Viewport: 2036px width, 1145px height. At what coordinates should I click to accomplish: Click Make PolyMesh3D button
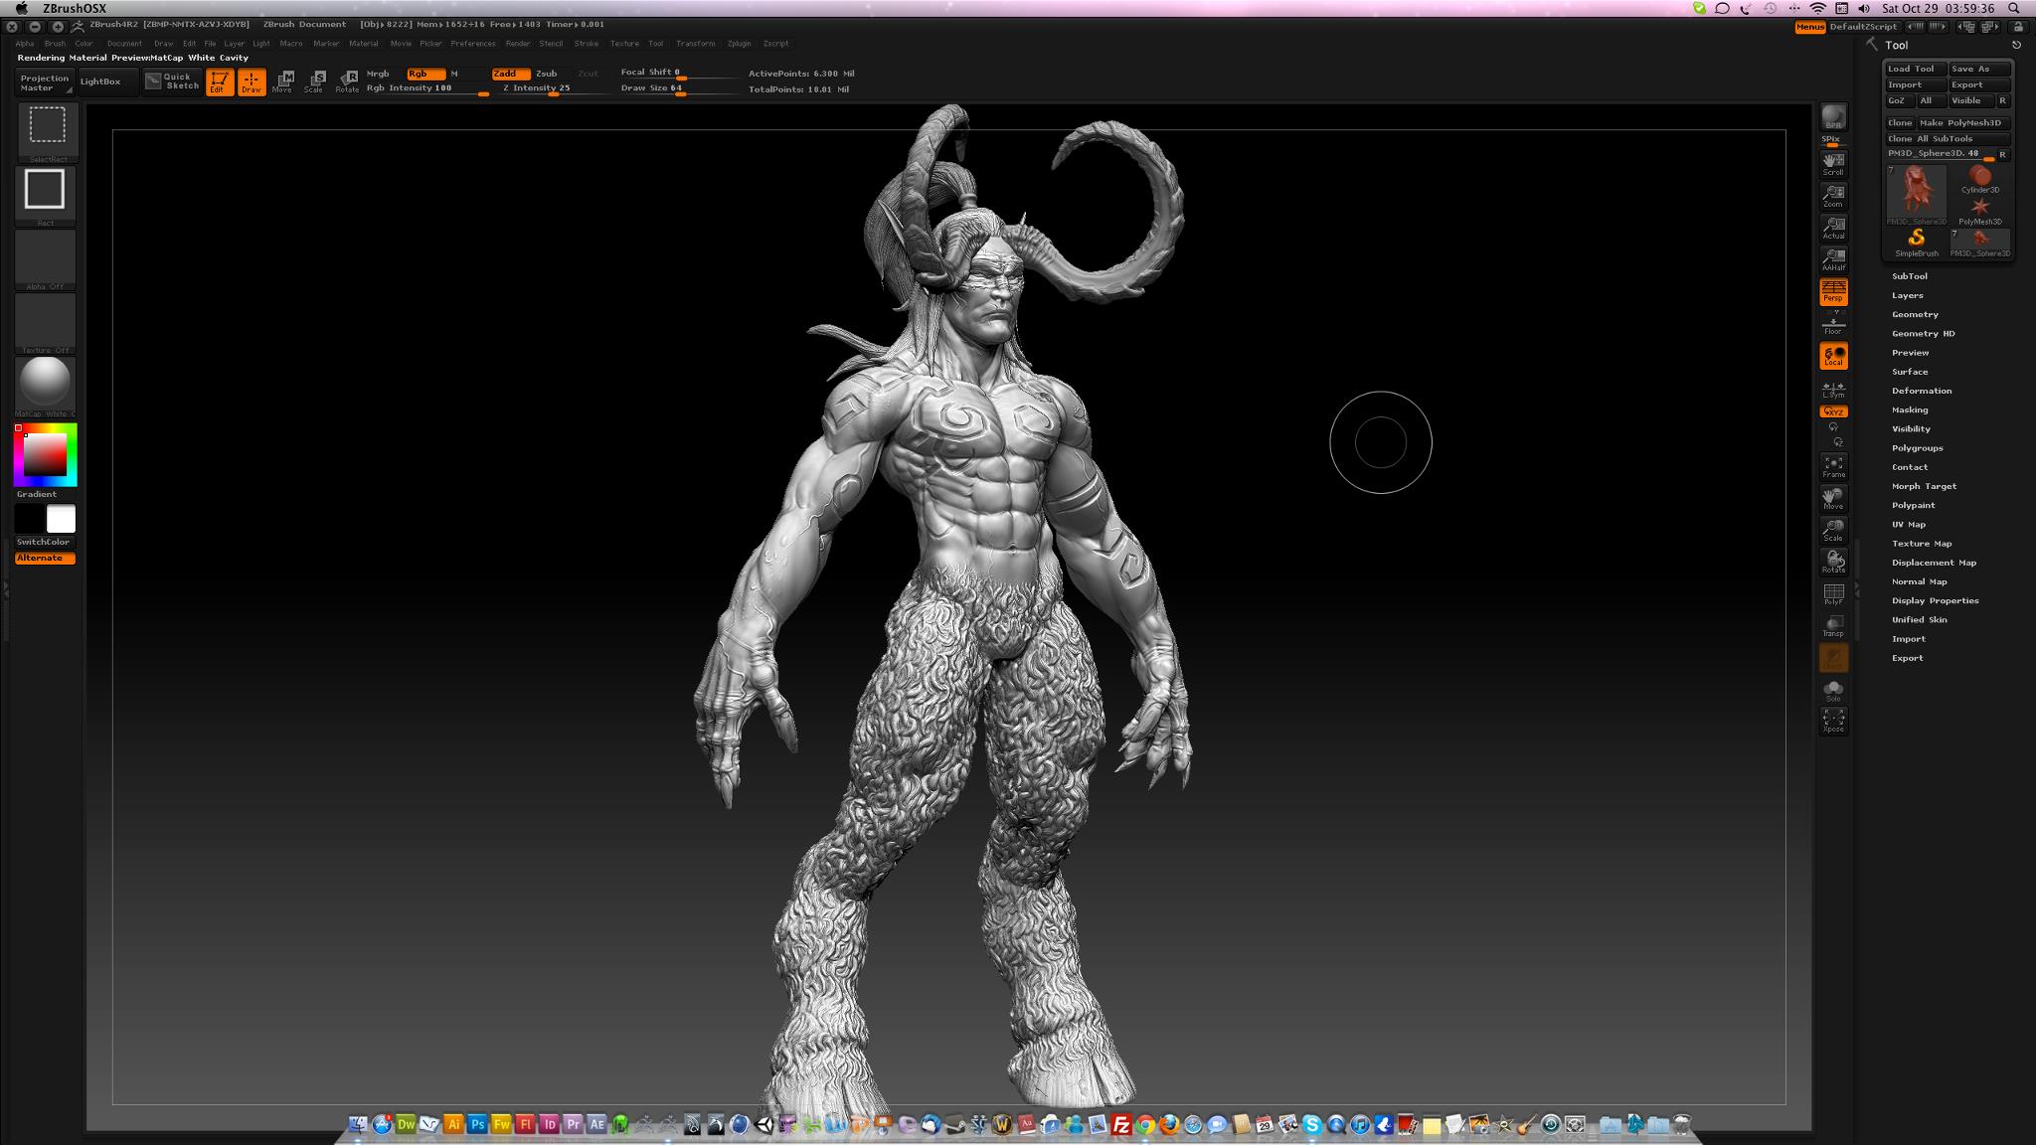coord(1963,123)
